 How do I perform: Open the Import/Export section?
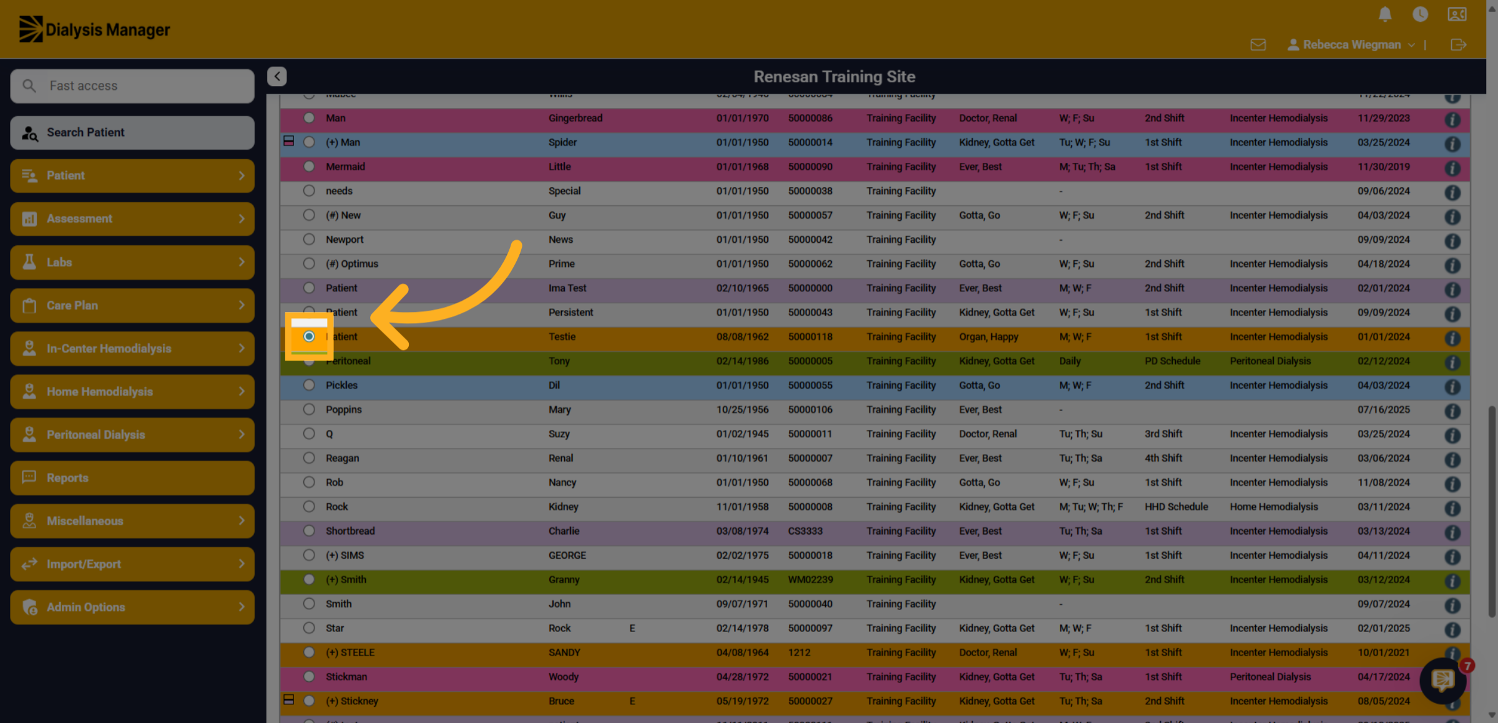(132, 565)
